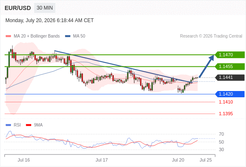The height and width of the screenshot is (167, 246).
Task: Click the Jul 17 date marker
Action: point(102,160)
